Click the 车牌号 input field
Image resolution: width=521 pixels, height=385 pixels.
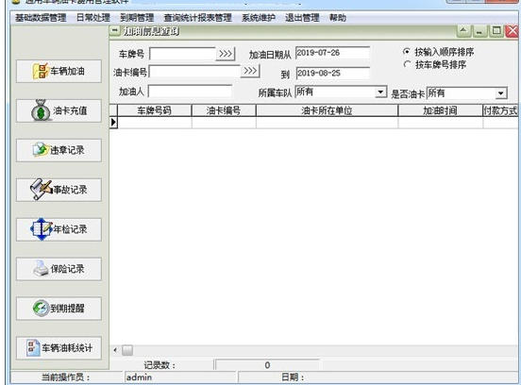[x=182, y=54]
